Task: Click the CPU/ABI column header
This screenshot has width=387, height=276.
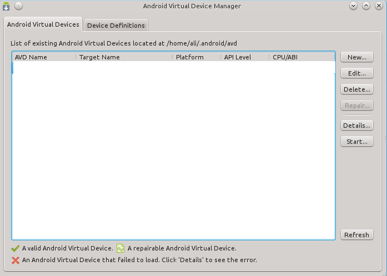Action: point(286,57)
